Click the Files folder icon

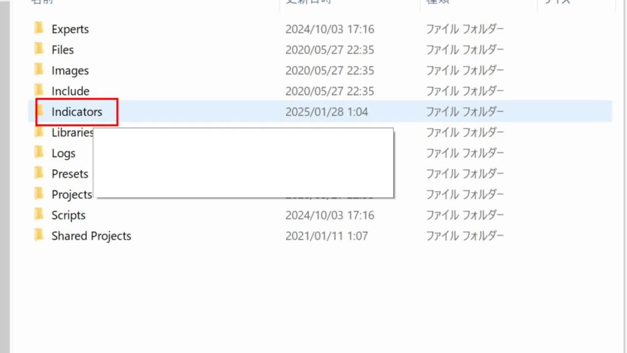coord(39,49)
